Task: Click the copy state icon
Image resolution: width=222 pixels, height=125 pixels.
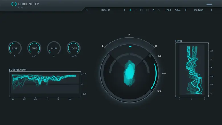Action: pyautogui.click(x=141, y=10)
